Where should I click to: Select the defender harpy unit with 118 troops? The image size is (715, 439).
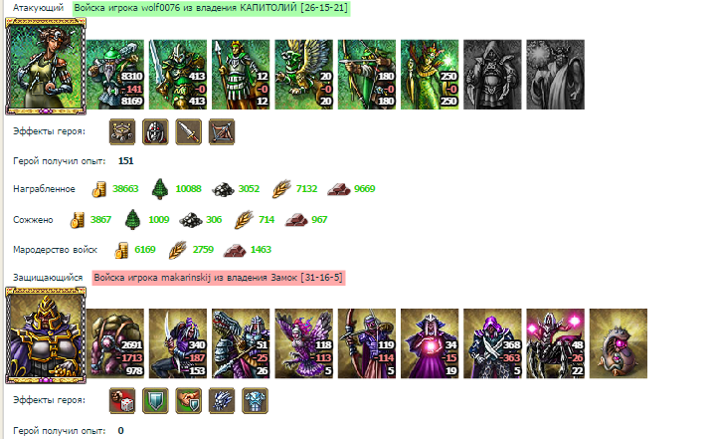(x=303, y=343)
